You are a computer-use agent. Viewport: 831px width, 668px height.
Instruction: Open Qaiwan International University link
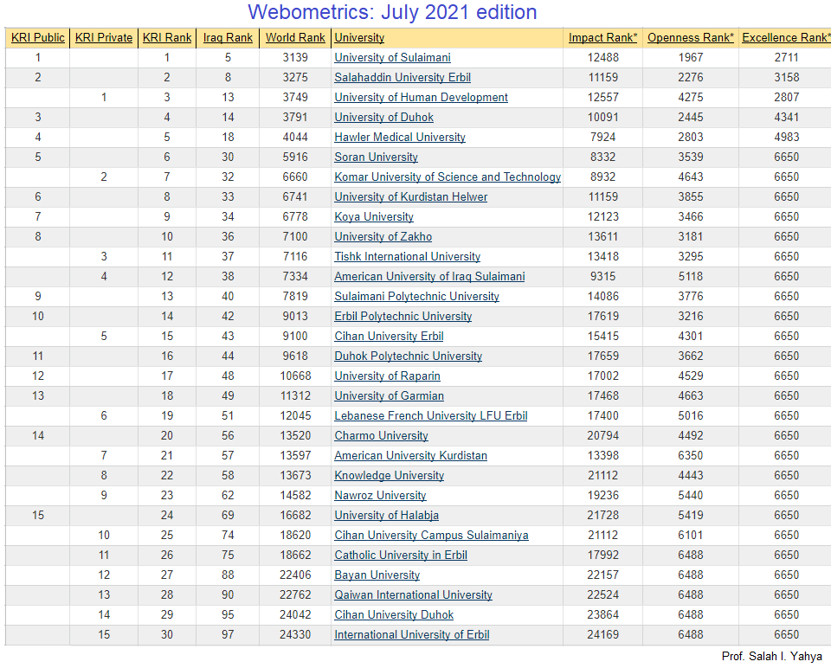coord(414,595)
